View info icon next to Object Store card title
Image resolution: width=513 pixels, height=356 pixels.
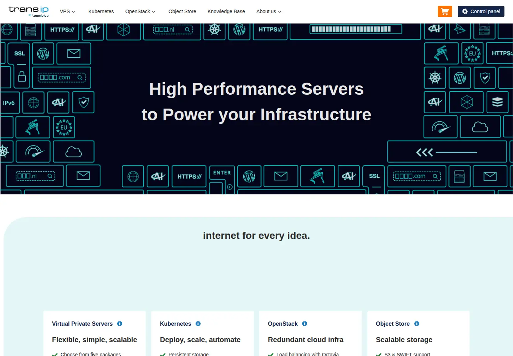pyautogui.click(x=417, y=324)
